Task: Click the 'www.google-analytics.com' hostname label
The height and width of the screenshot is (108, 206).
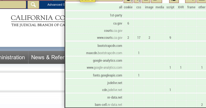Action: [x=94, y=68]
